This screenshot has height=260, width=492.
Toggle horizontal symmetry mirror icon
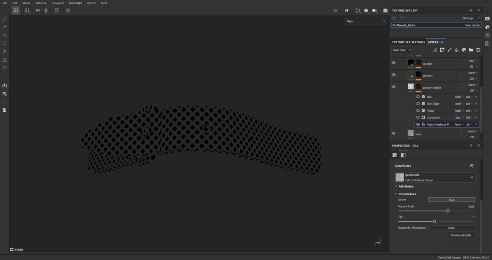38,11
